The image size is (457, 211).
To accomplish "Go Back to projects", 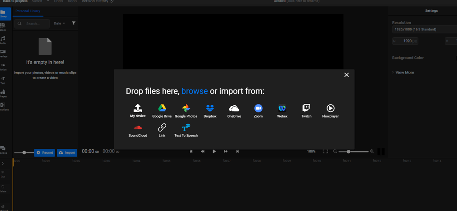I will pos(15,1).
